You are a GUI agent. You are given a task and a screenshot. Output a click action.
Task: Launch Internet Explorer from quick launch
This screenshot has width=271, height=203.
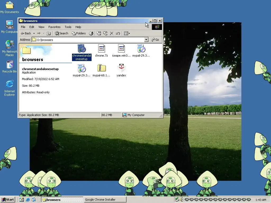(28, 200)
